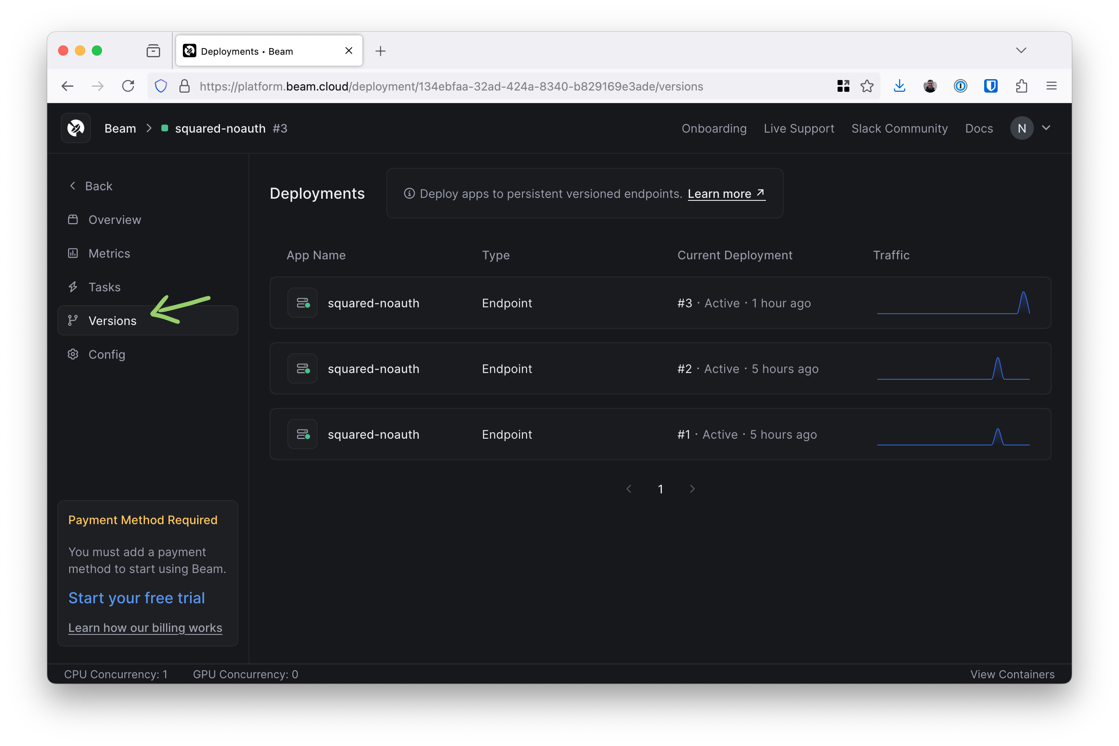
Task: Click the Beam logo icon in the header
Action: point(76,128)
